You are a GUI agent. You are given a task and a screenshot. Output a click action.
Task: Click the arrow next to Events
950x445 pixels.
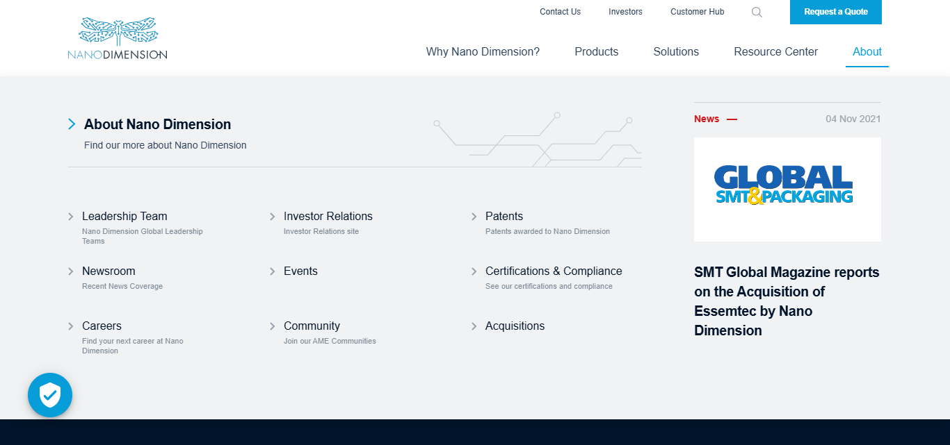(x=273, y=271)
